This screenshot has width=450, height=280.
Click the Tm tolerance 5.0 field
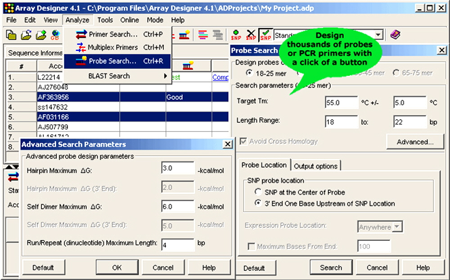[x=410, y=103]
